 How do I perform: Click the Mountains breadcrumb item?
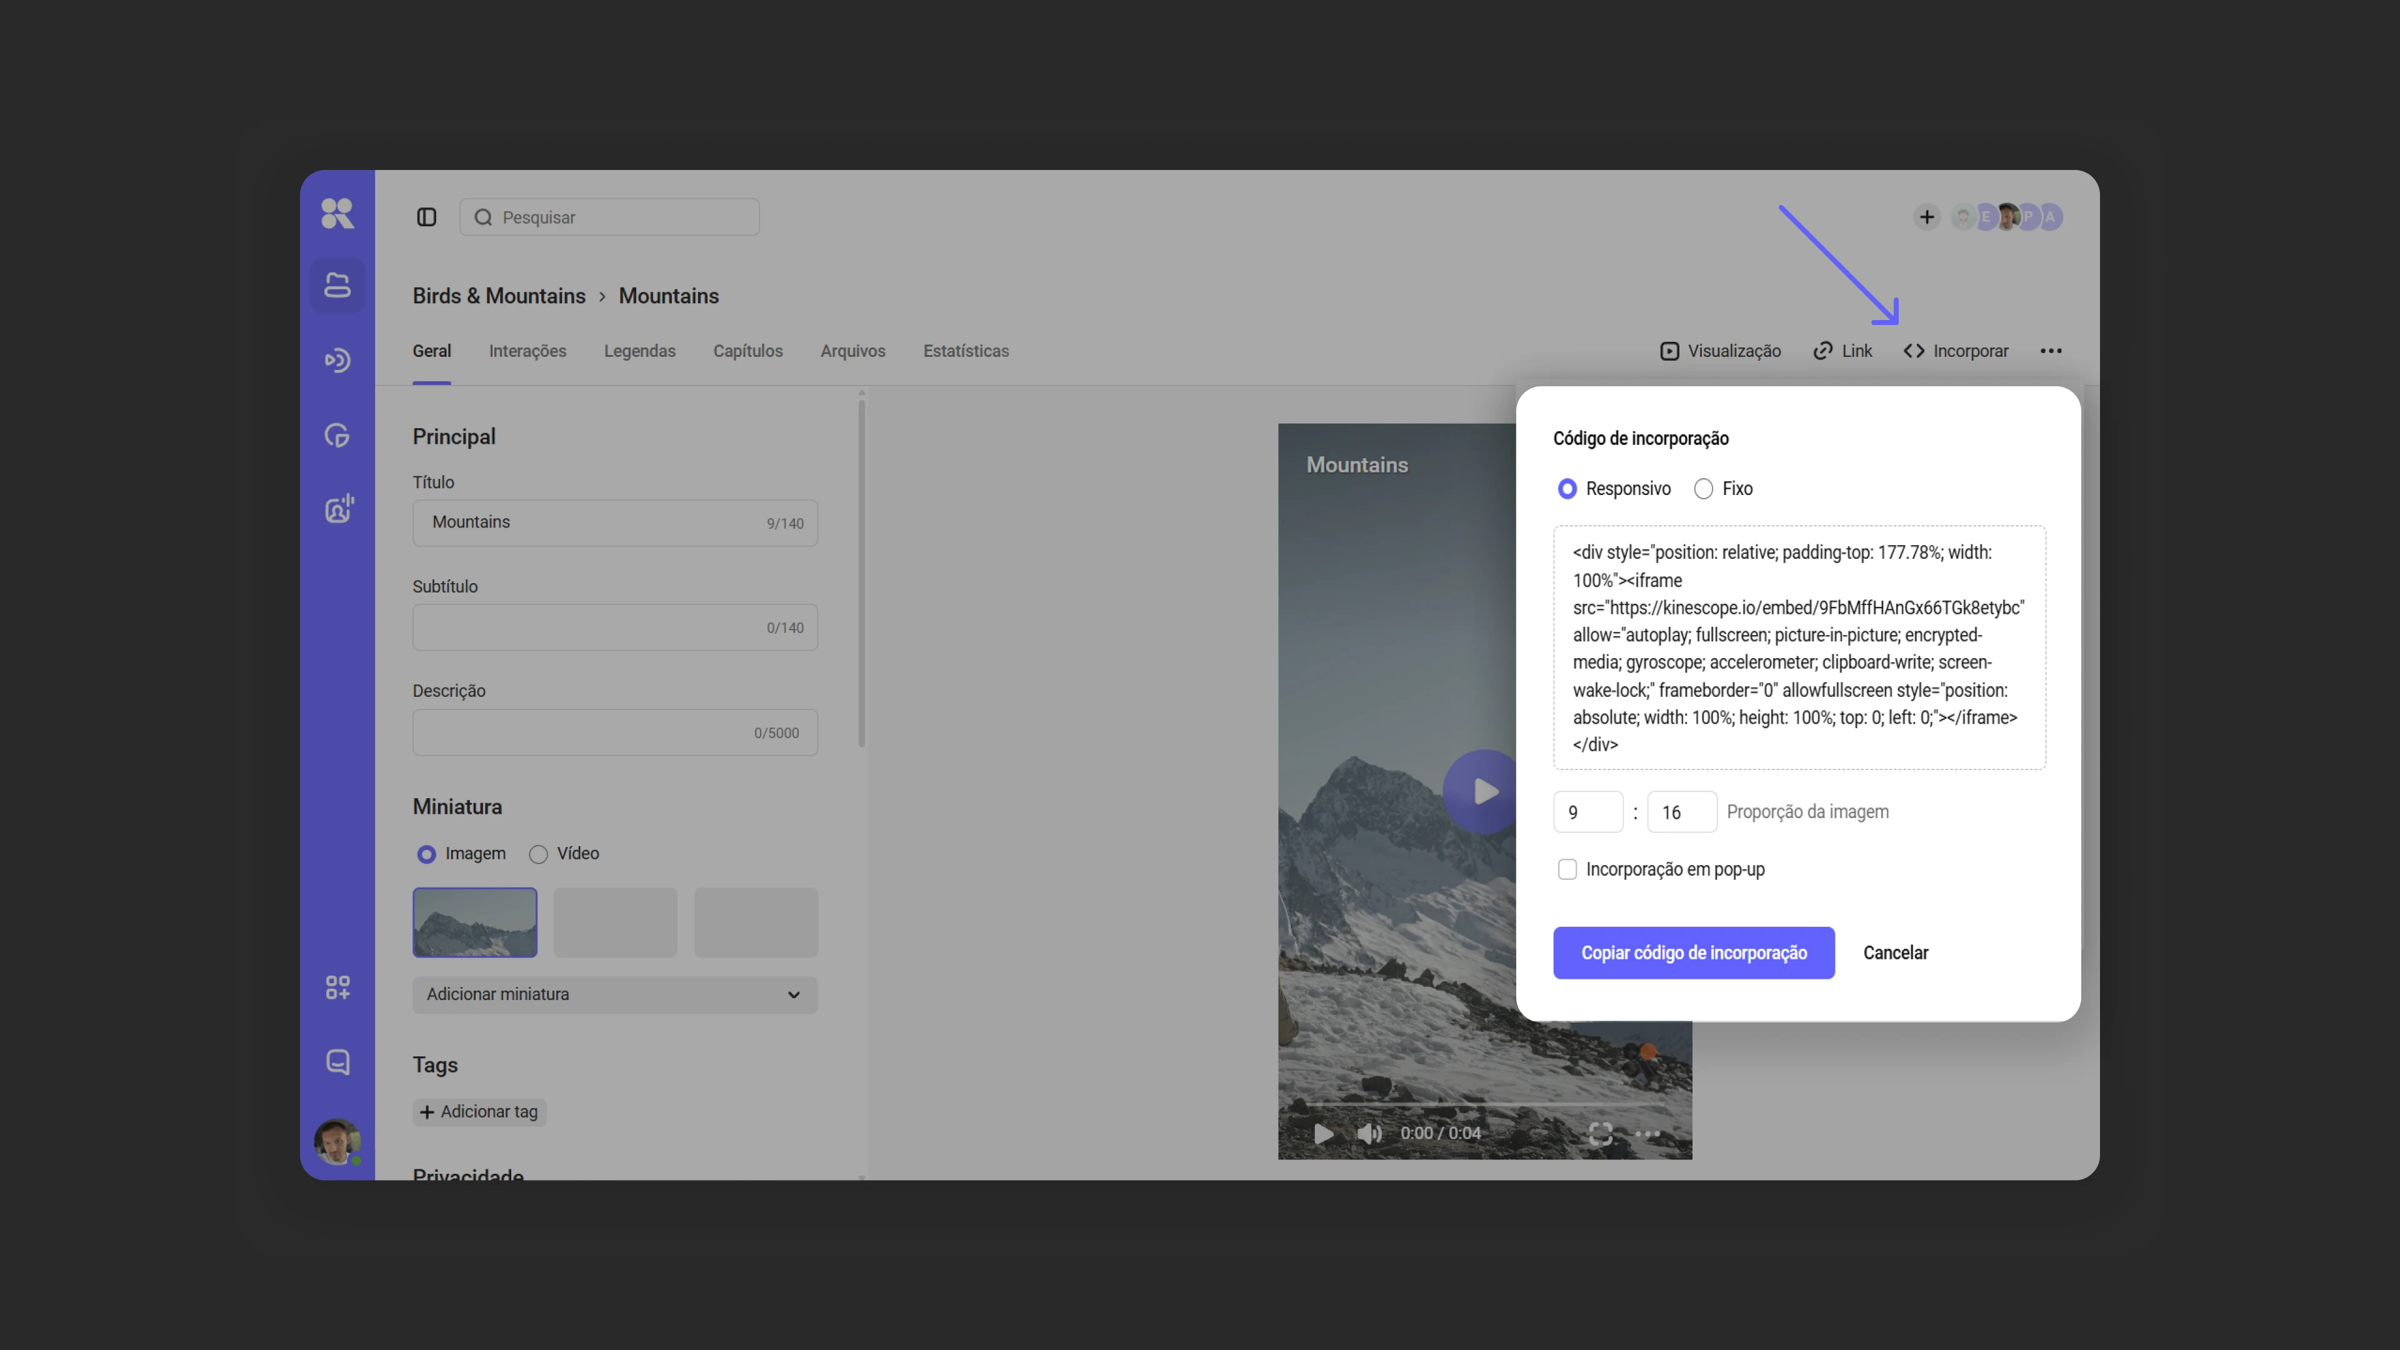tap(669, 296)
